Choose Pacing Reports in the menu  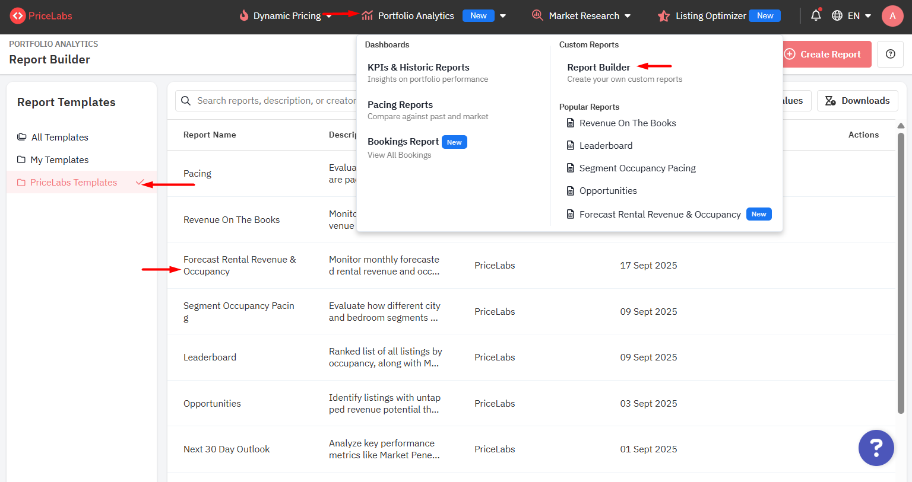point(400,105)
